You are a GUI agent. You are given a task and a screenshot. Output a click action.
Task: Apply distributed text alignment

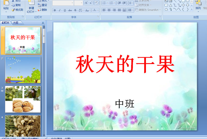[x=124, y=10]
